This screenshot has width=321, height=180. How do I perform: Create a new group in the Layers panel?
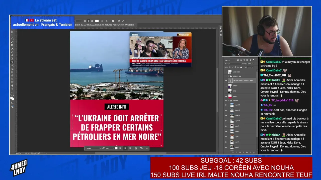pyautogui.click(x=247, y=152)
